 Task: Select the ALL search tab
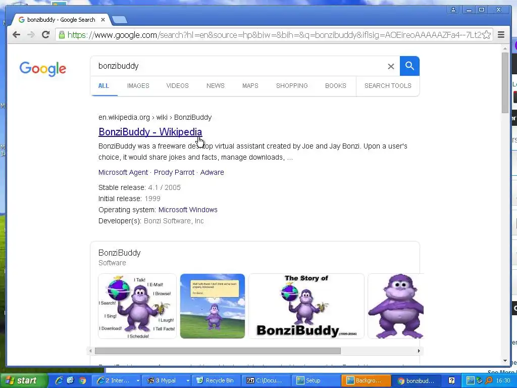[x=104, y=86]
